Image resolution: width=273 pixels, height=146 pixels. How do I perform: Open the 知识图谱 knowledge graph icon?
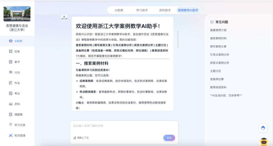click(11, 135)
